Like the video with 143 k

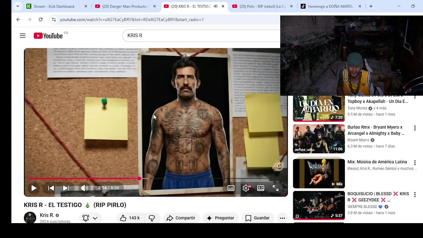coord(130,218)
